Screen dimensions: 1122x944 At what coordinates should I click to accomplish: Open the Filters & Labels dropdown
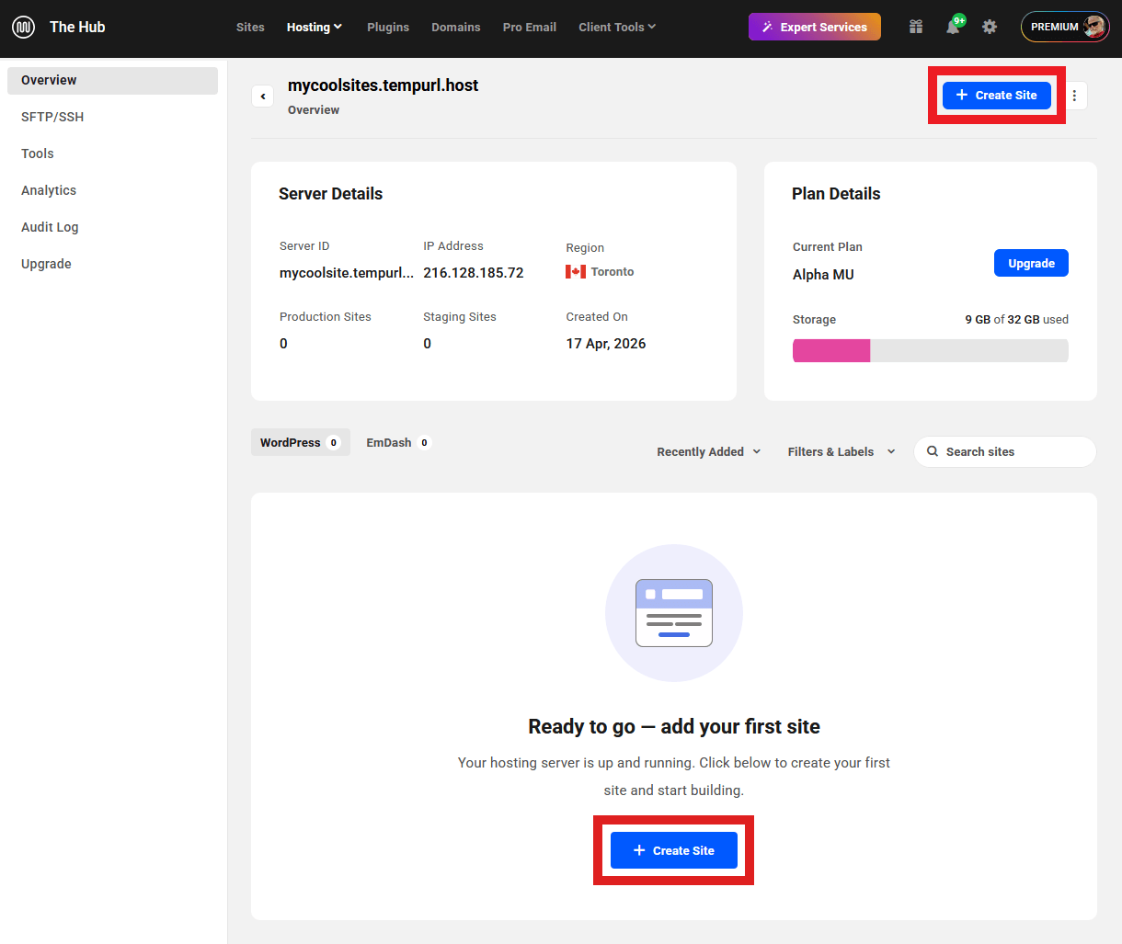point(841,451)
